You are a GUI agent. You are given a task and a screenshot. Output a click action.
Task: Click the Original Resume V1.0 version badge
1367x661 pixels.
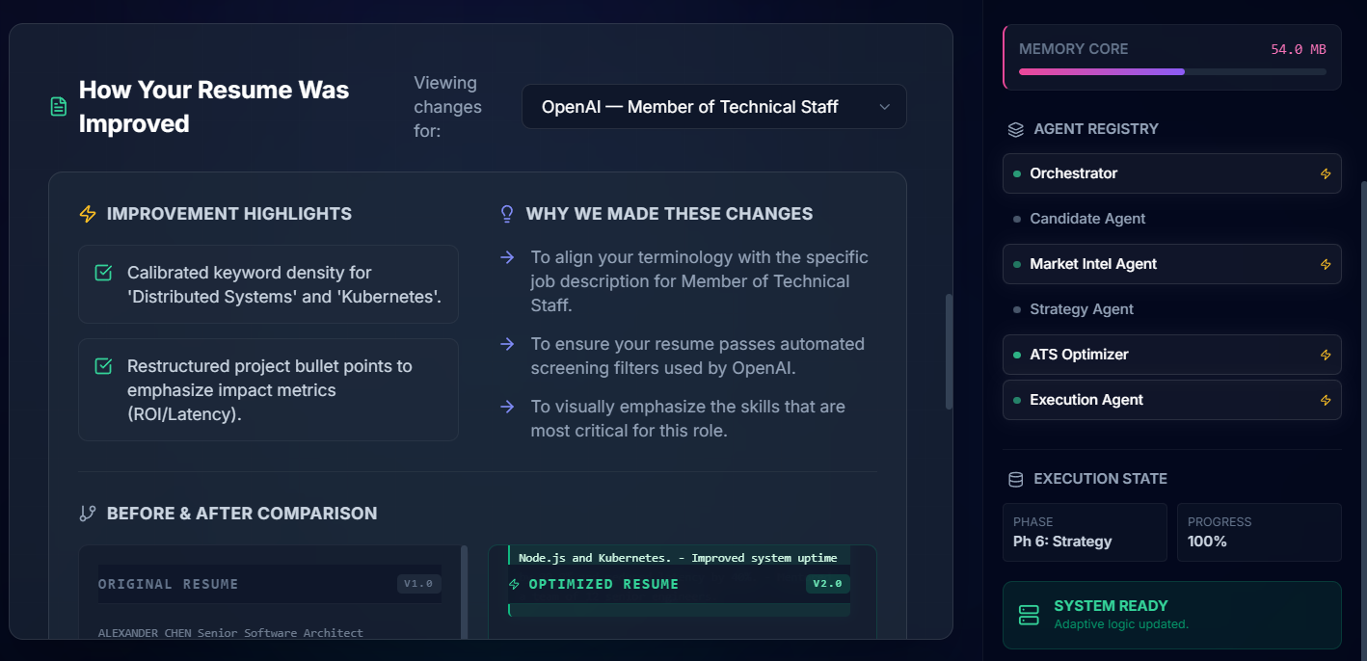[418, 584]
